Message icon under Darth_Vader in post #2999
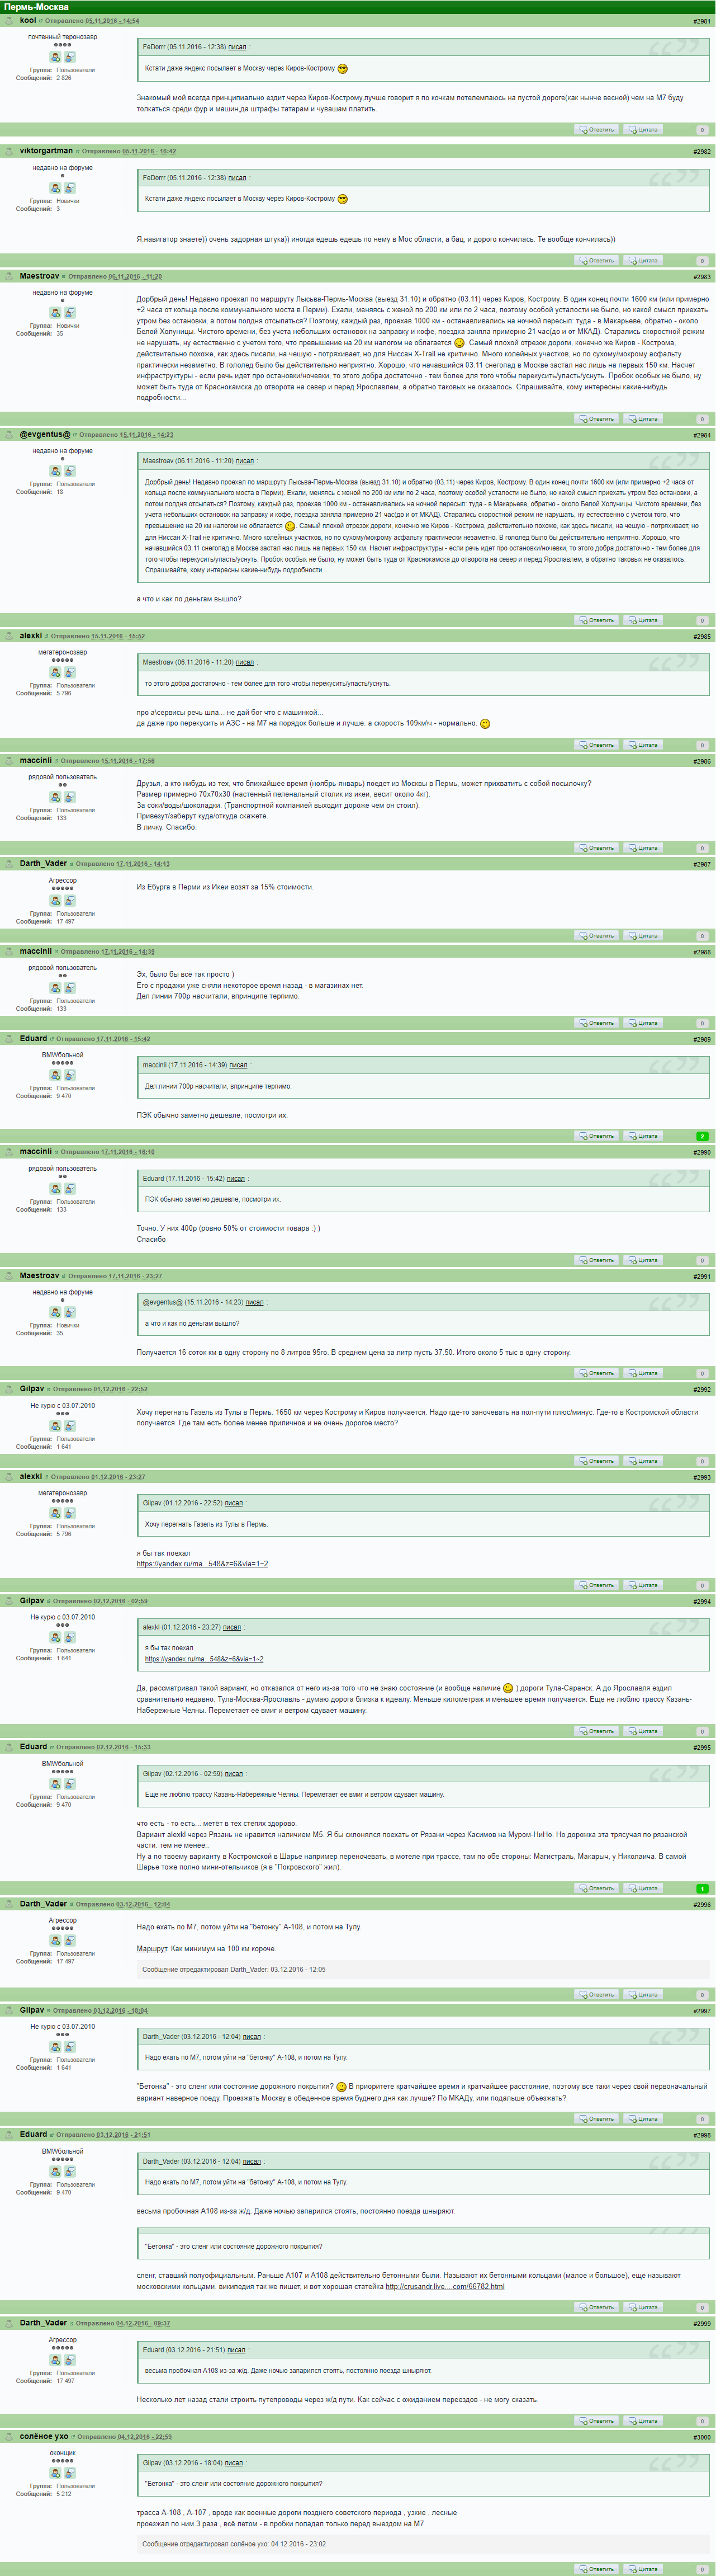The image size is (716, 2576). (70, 2360)
